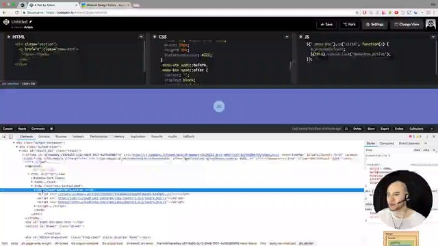438x246 pixels.
Task: Expand the CSS editor dropdown arrow
Action: click(287, 37)
